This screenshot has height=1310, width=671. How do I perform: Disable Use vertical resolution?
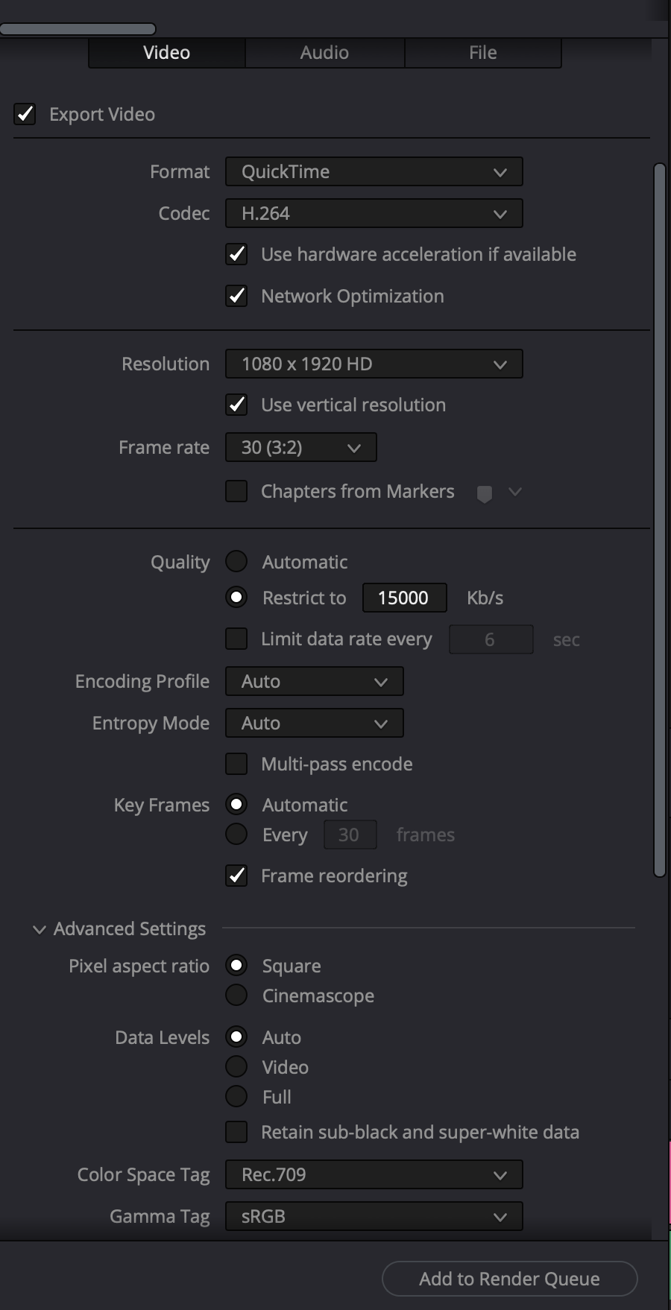[236, 405]
